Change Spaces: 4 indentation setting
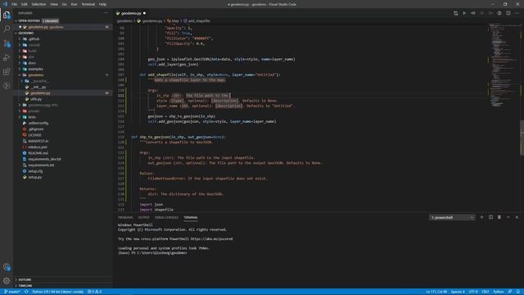Viewport: 524px width, 295px height. click(x=458, y=292)
